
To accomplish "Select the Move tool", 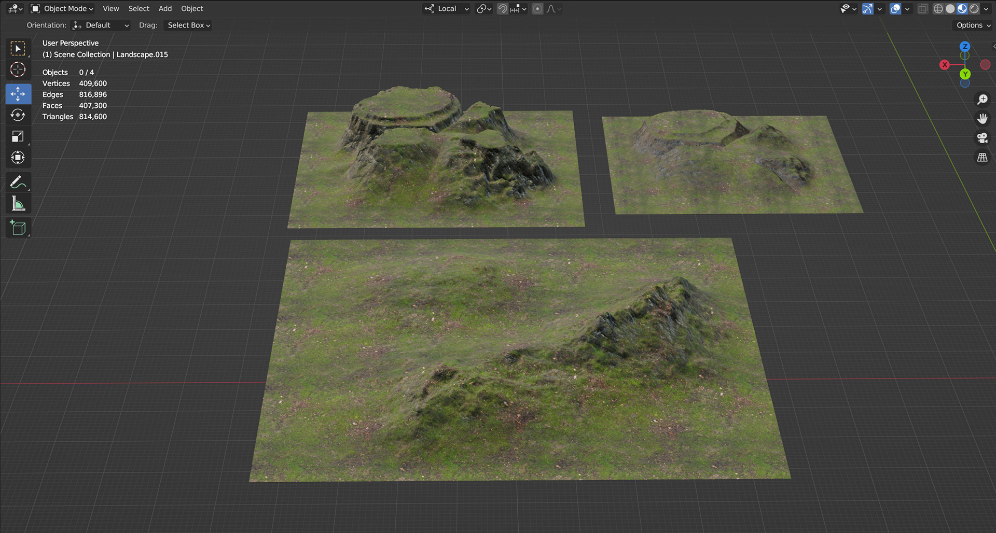I will coord(18,94).
